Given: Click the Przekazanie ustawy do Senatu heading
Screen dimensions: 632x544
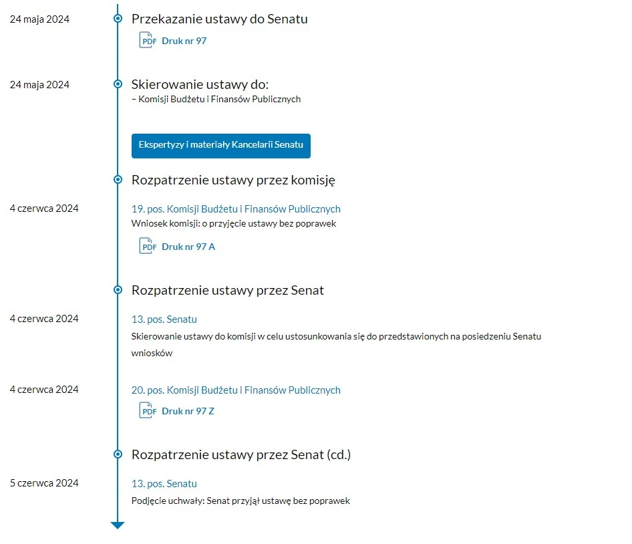Looking at the screenshot, I should point(219,19).
